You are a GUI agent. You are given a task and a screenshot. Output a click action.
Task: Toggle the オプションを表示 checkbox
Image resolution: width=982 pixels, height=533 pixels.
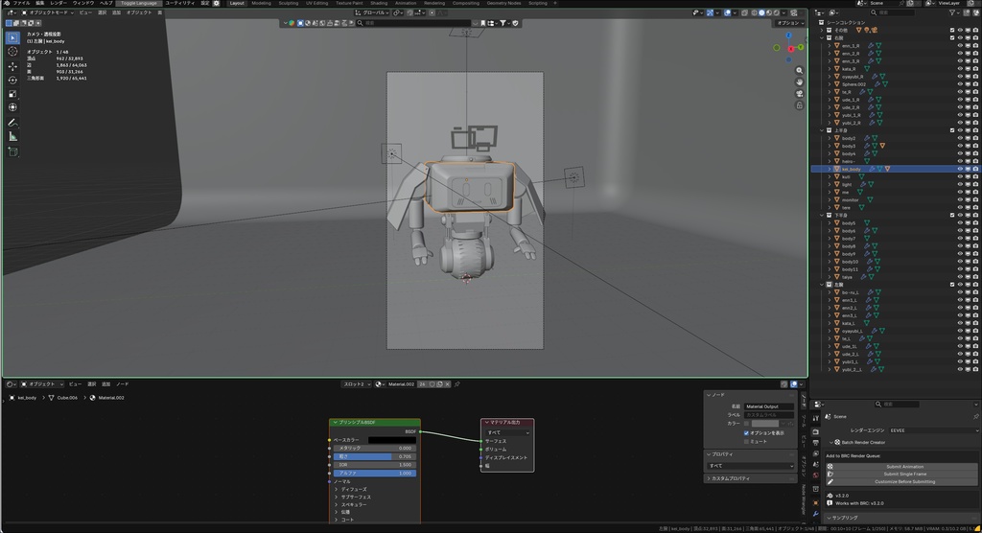(747, 433)
